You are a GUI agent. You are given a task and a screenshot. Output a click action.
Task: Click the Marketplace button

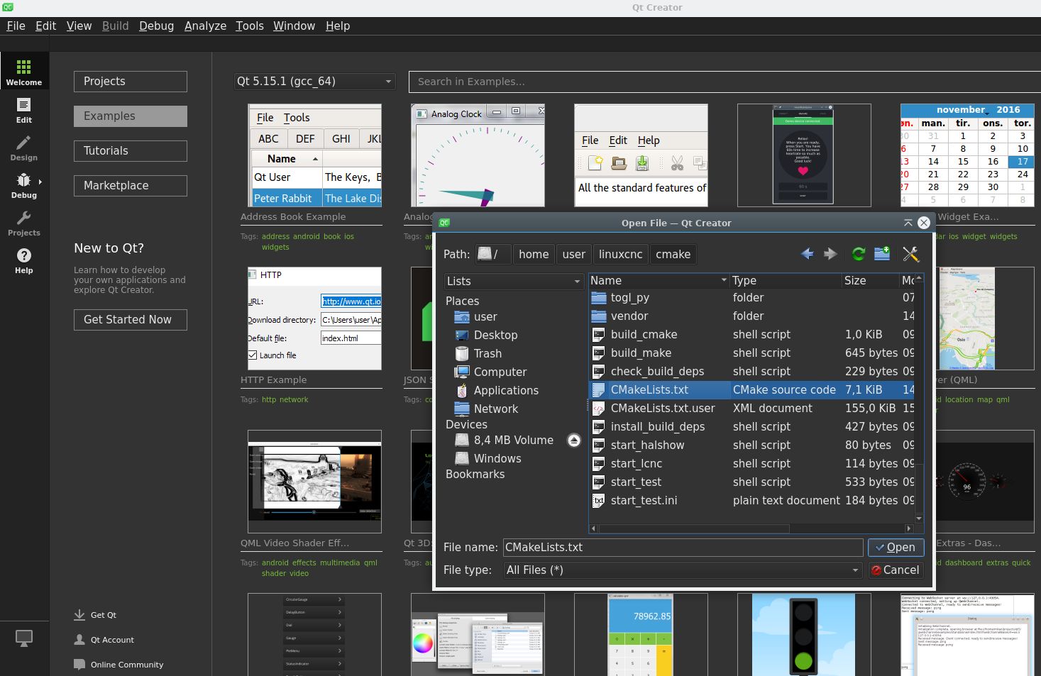[x=131, y=186]
